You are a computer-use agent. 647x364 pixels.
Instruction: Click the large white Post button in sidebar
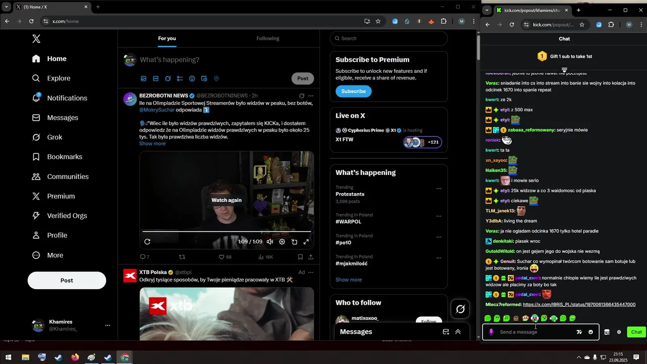click(x=67, y=281)
